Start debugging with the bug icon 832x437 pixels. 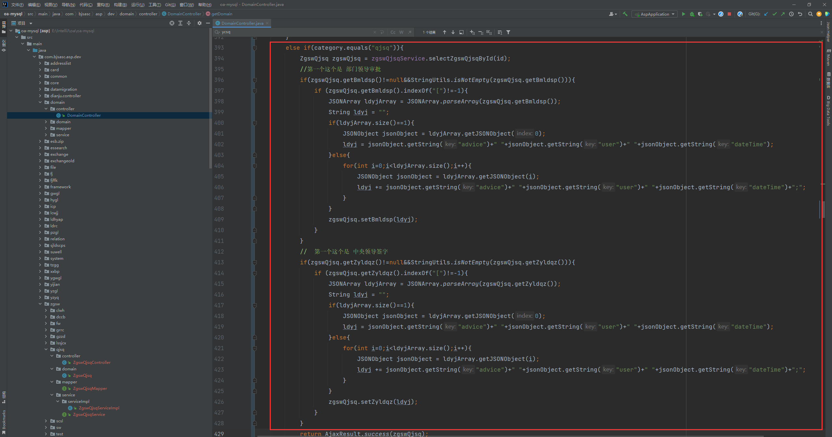(x=692, y=14)
